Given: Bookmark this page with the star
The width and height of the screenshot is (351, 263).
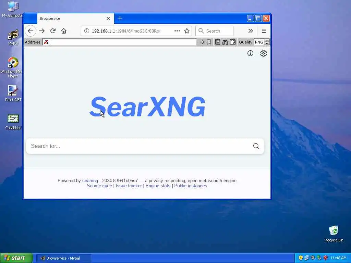Looking at the screenshot, I should pos(187,31).
